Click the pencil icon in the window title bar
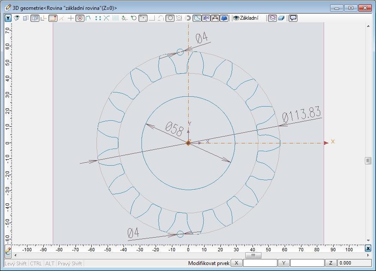 point(8,8)
